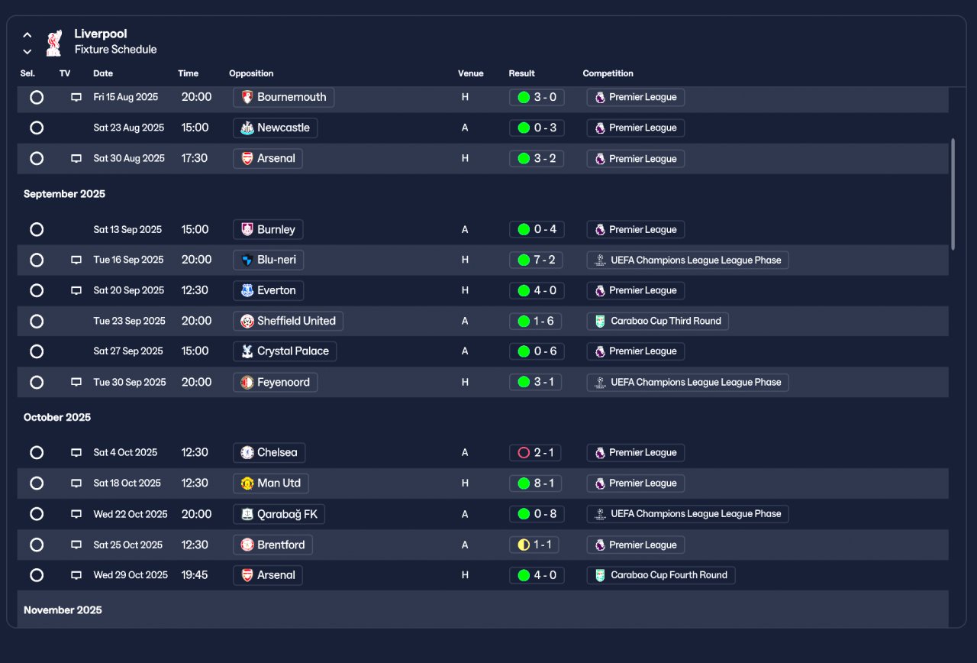Click the November 2025 month heading

[63, 610]
